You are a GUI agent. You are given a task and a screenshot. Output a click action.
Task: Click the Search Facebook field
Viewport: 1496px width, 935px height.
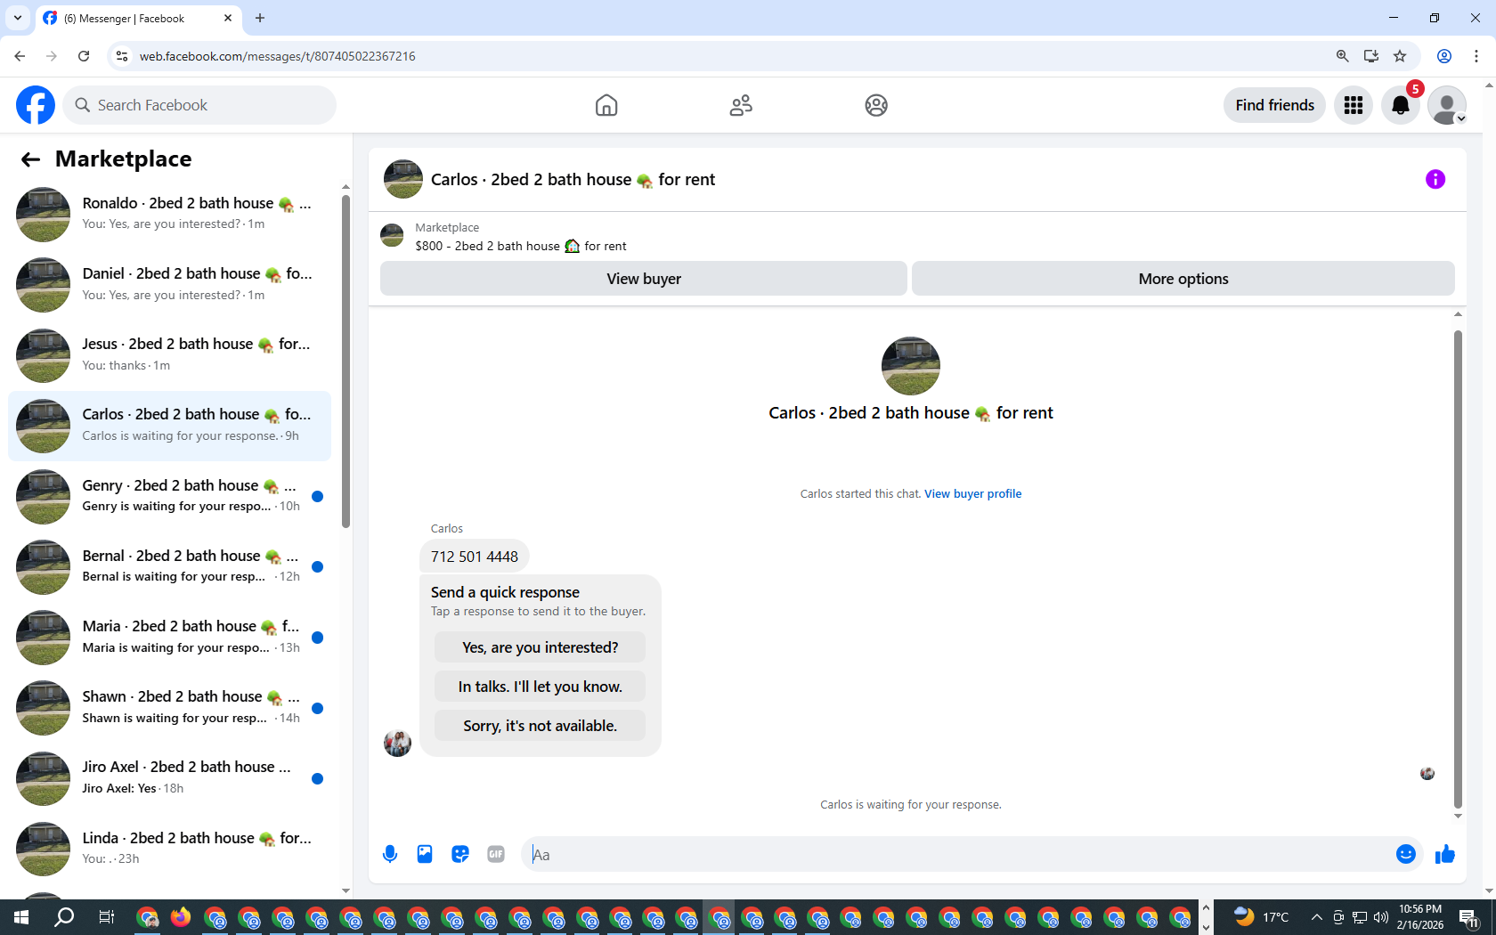[199, 105]
